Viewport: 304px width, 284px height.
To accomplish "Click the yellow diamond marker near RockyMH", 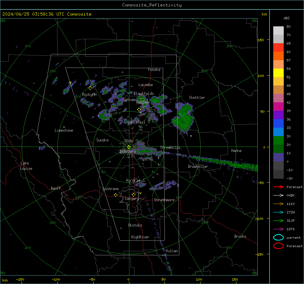I will coord(90,88).
